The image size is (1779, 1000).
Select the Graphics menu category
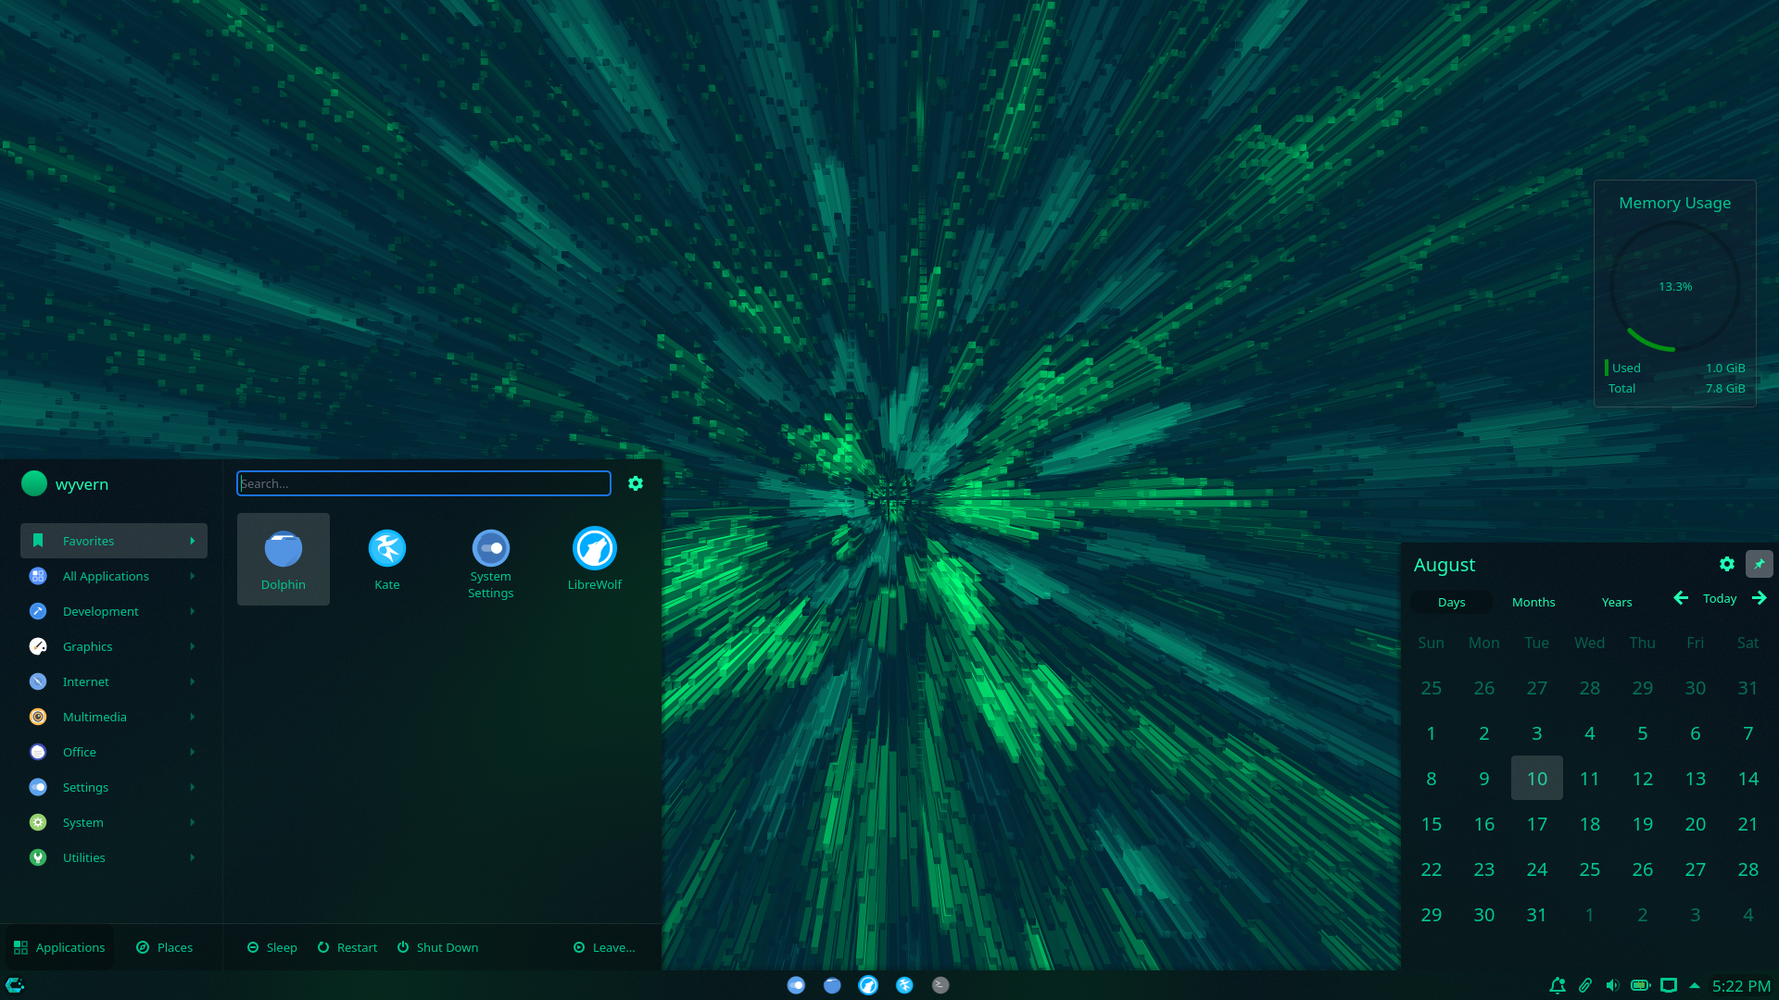87,646
